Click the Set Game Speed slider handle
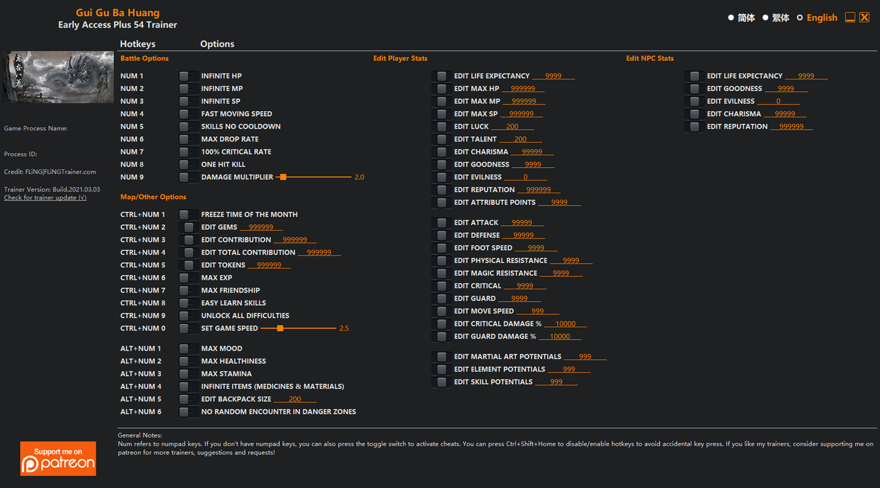This screenshot has width=880, height=488. [x=280, y=328]
